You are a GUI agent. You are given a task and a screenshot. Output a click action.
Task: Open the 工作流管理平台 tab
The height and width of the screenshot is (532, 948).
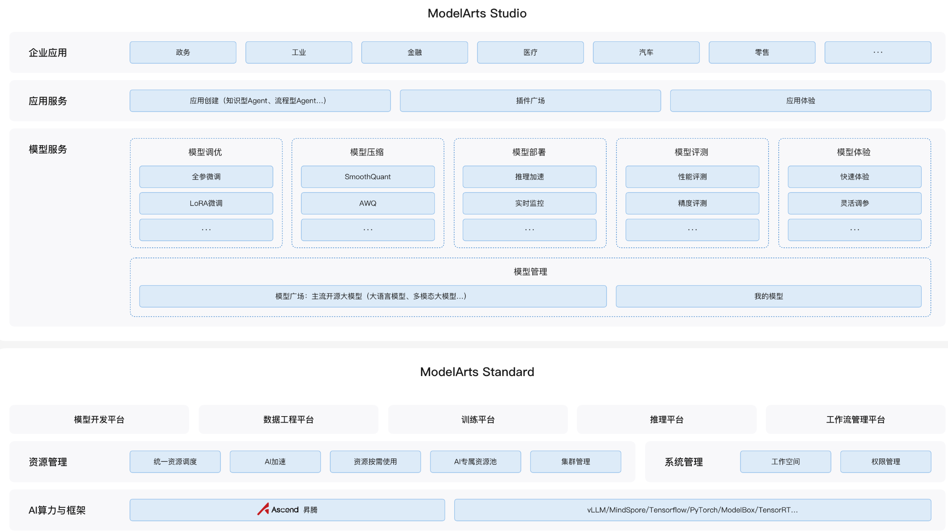click(x=855, y=419)
